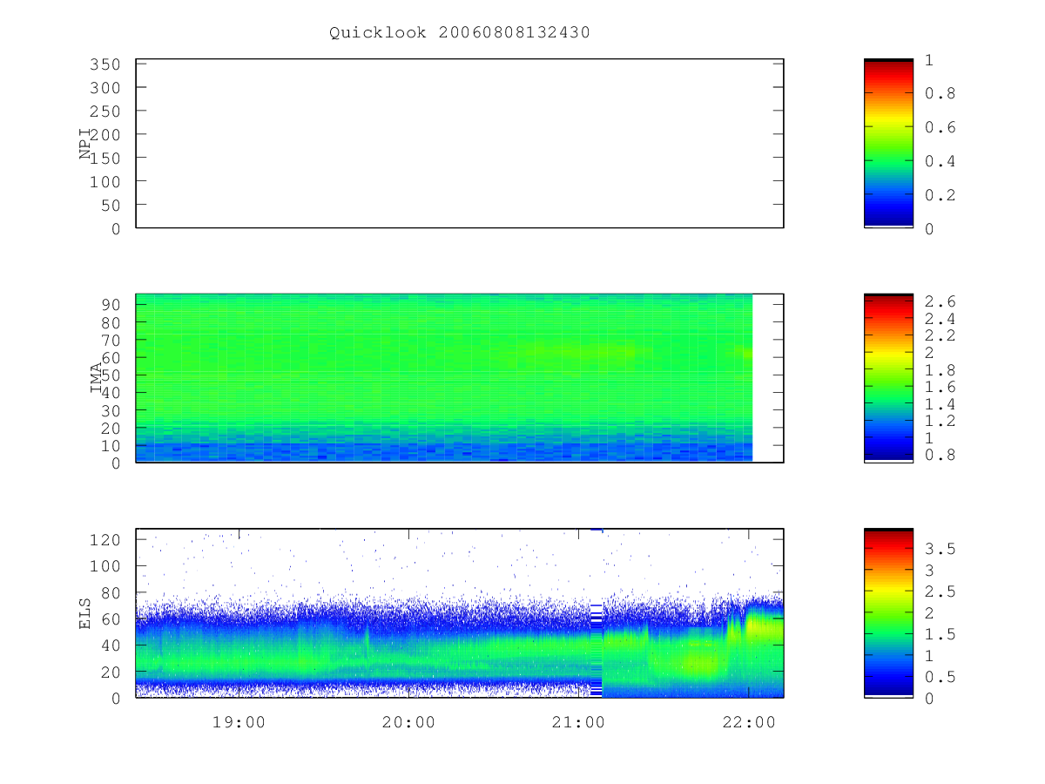The image size is (1045, 784).
Task: Click the 150 tick on NPI axis
Action: (x=106, y=158)
